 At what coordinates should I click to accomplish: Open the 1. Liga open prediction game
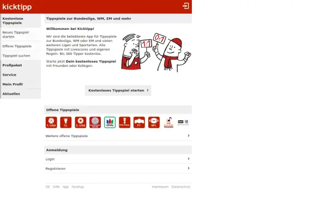51,122
